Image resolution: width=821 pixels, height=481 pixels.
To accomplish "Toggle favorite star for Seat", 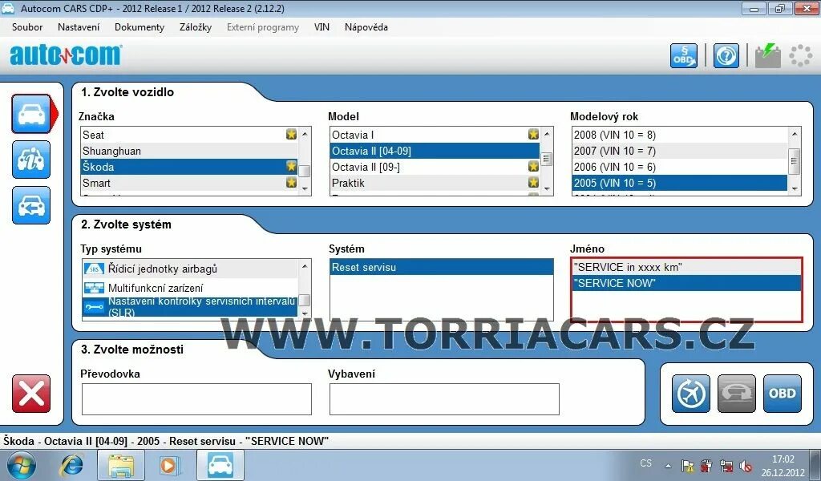I will click(291, 135).
